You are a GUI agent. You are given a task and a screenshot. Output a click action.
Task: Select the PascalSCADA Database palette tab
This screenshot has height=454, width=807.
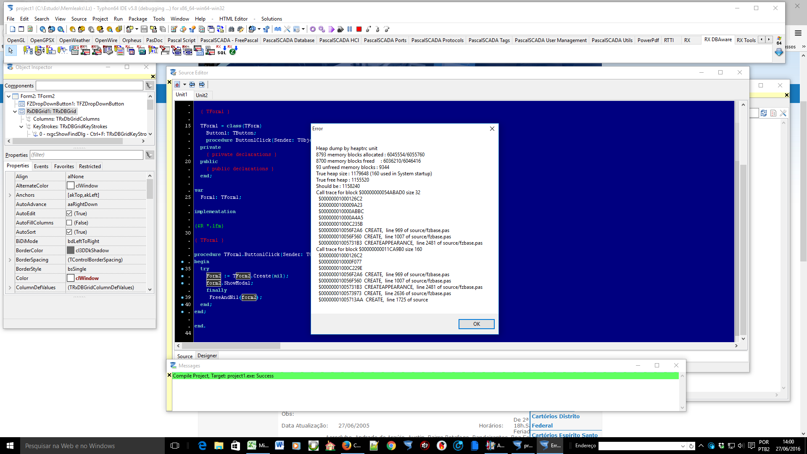[x=289, y=40]
